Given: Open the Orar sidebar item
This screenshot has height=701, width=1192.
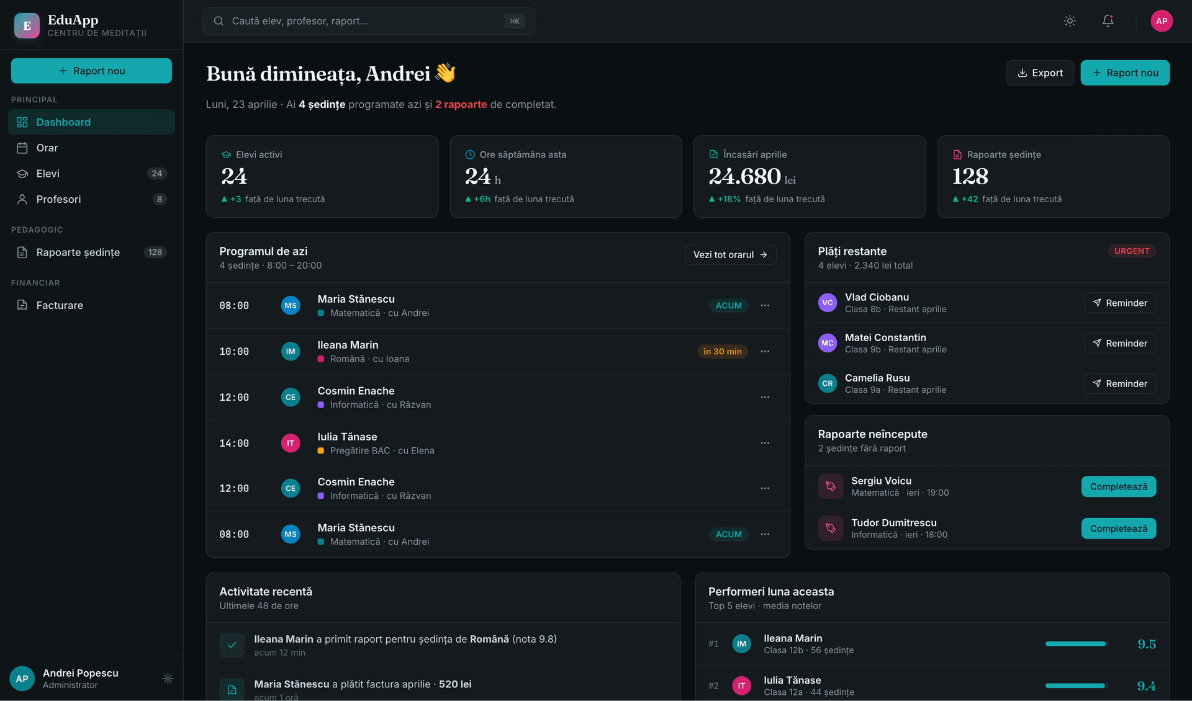Looking at the screenshot, I should (x=47, y=148).
